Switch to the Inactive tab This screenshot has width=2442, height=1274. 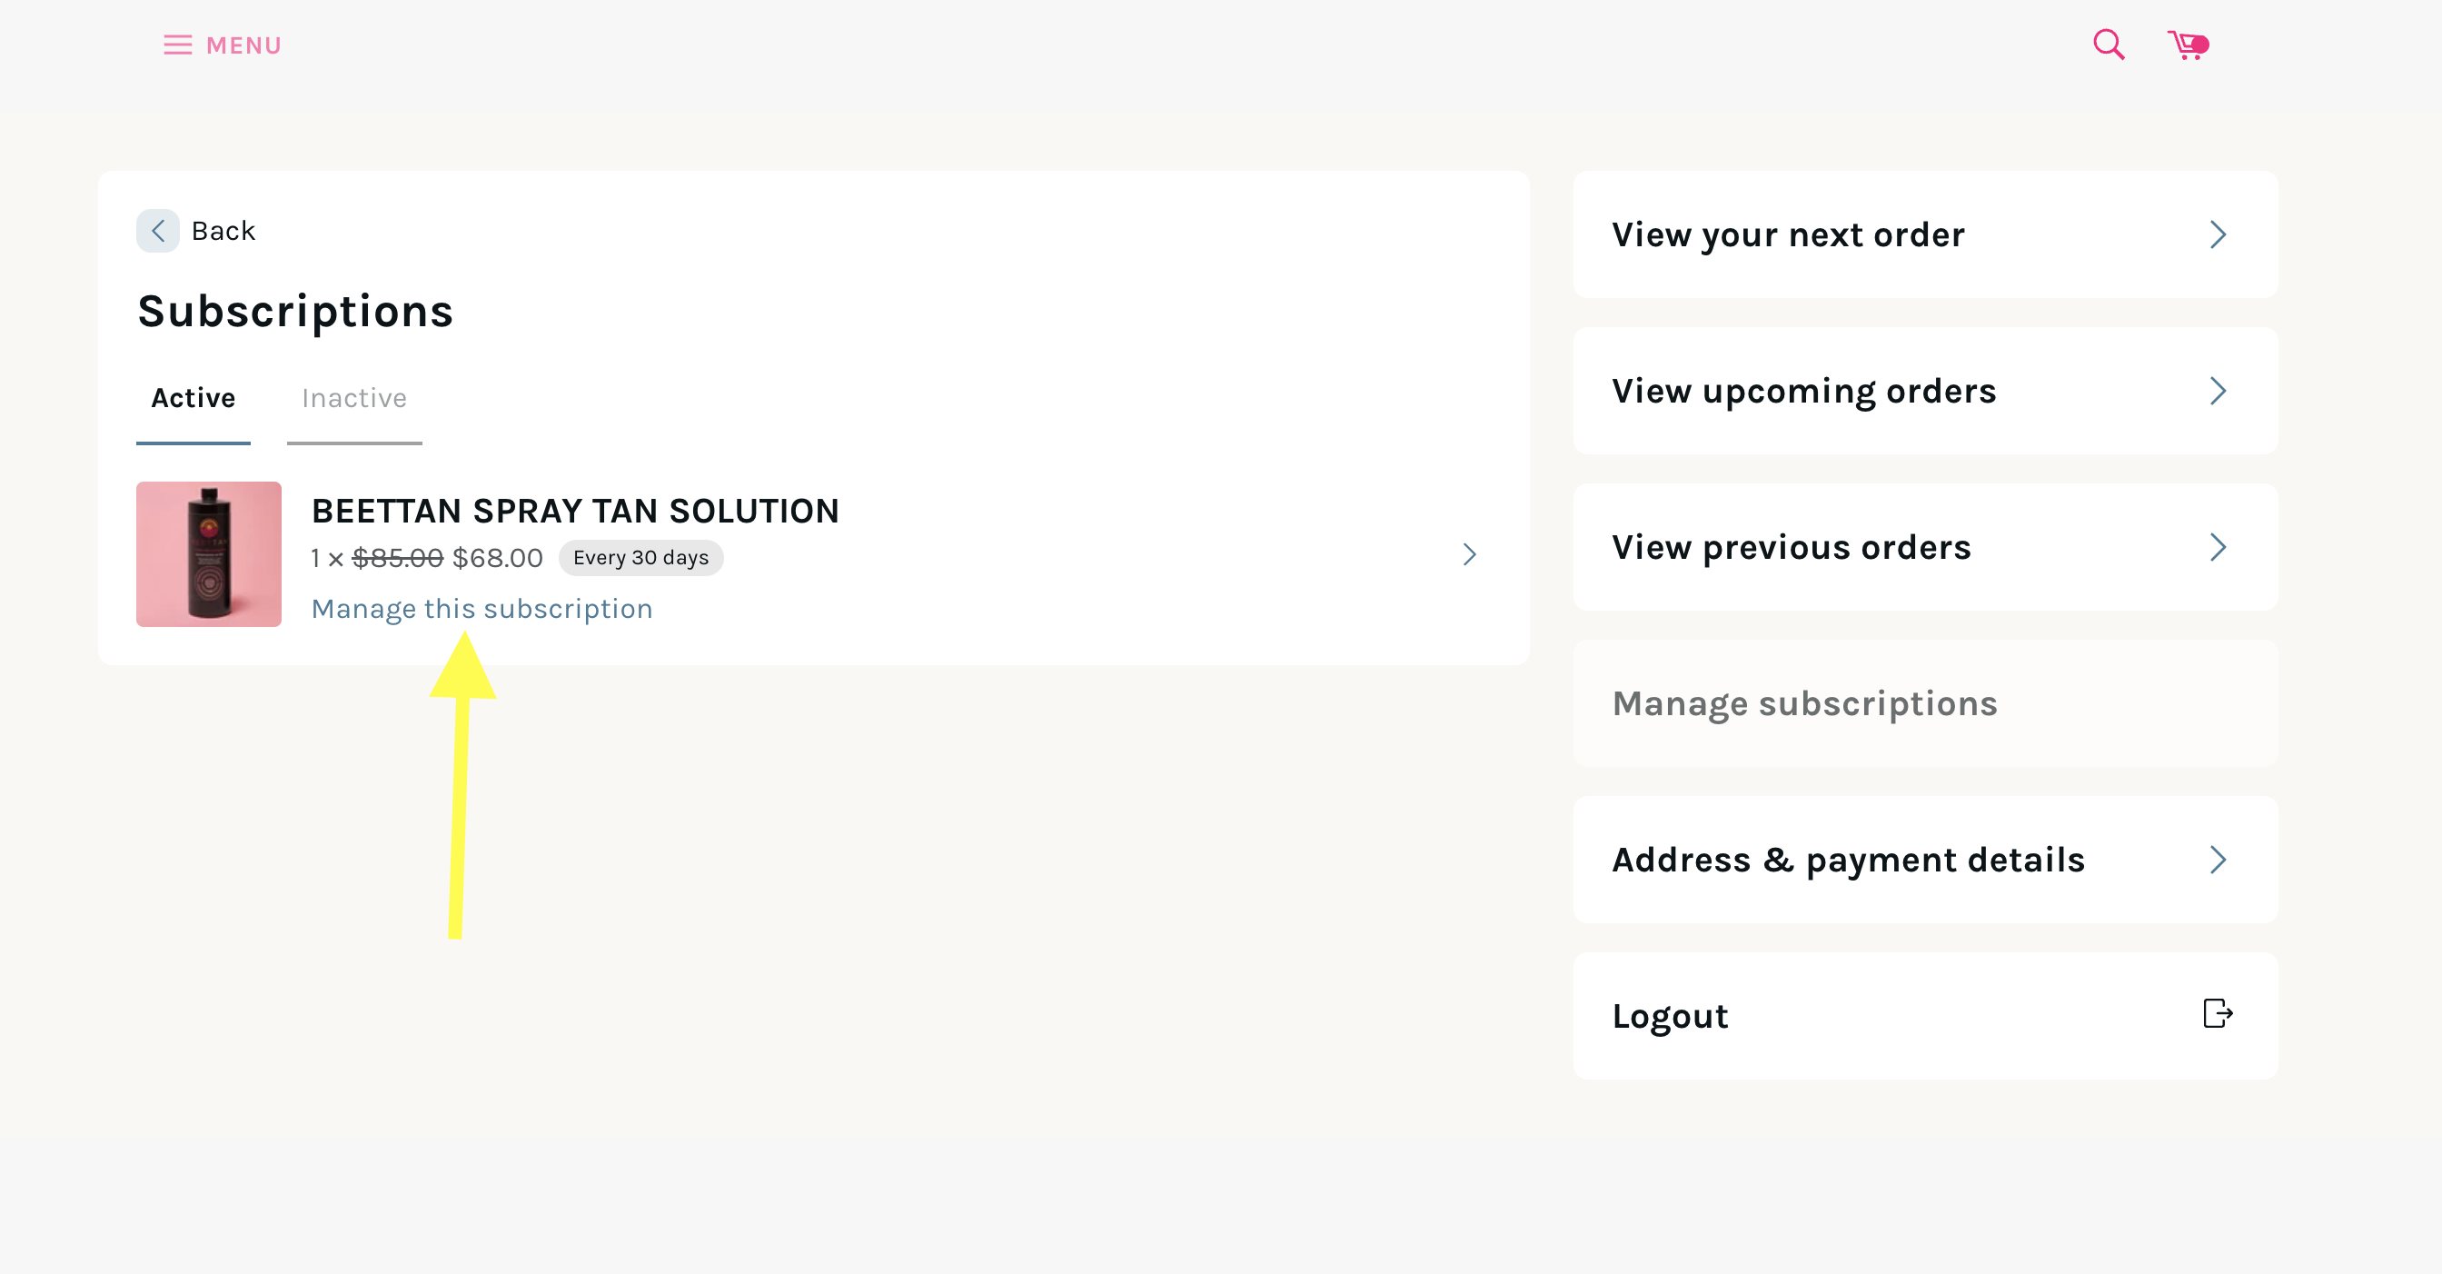pyautogui.click(x=353, y=398)
